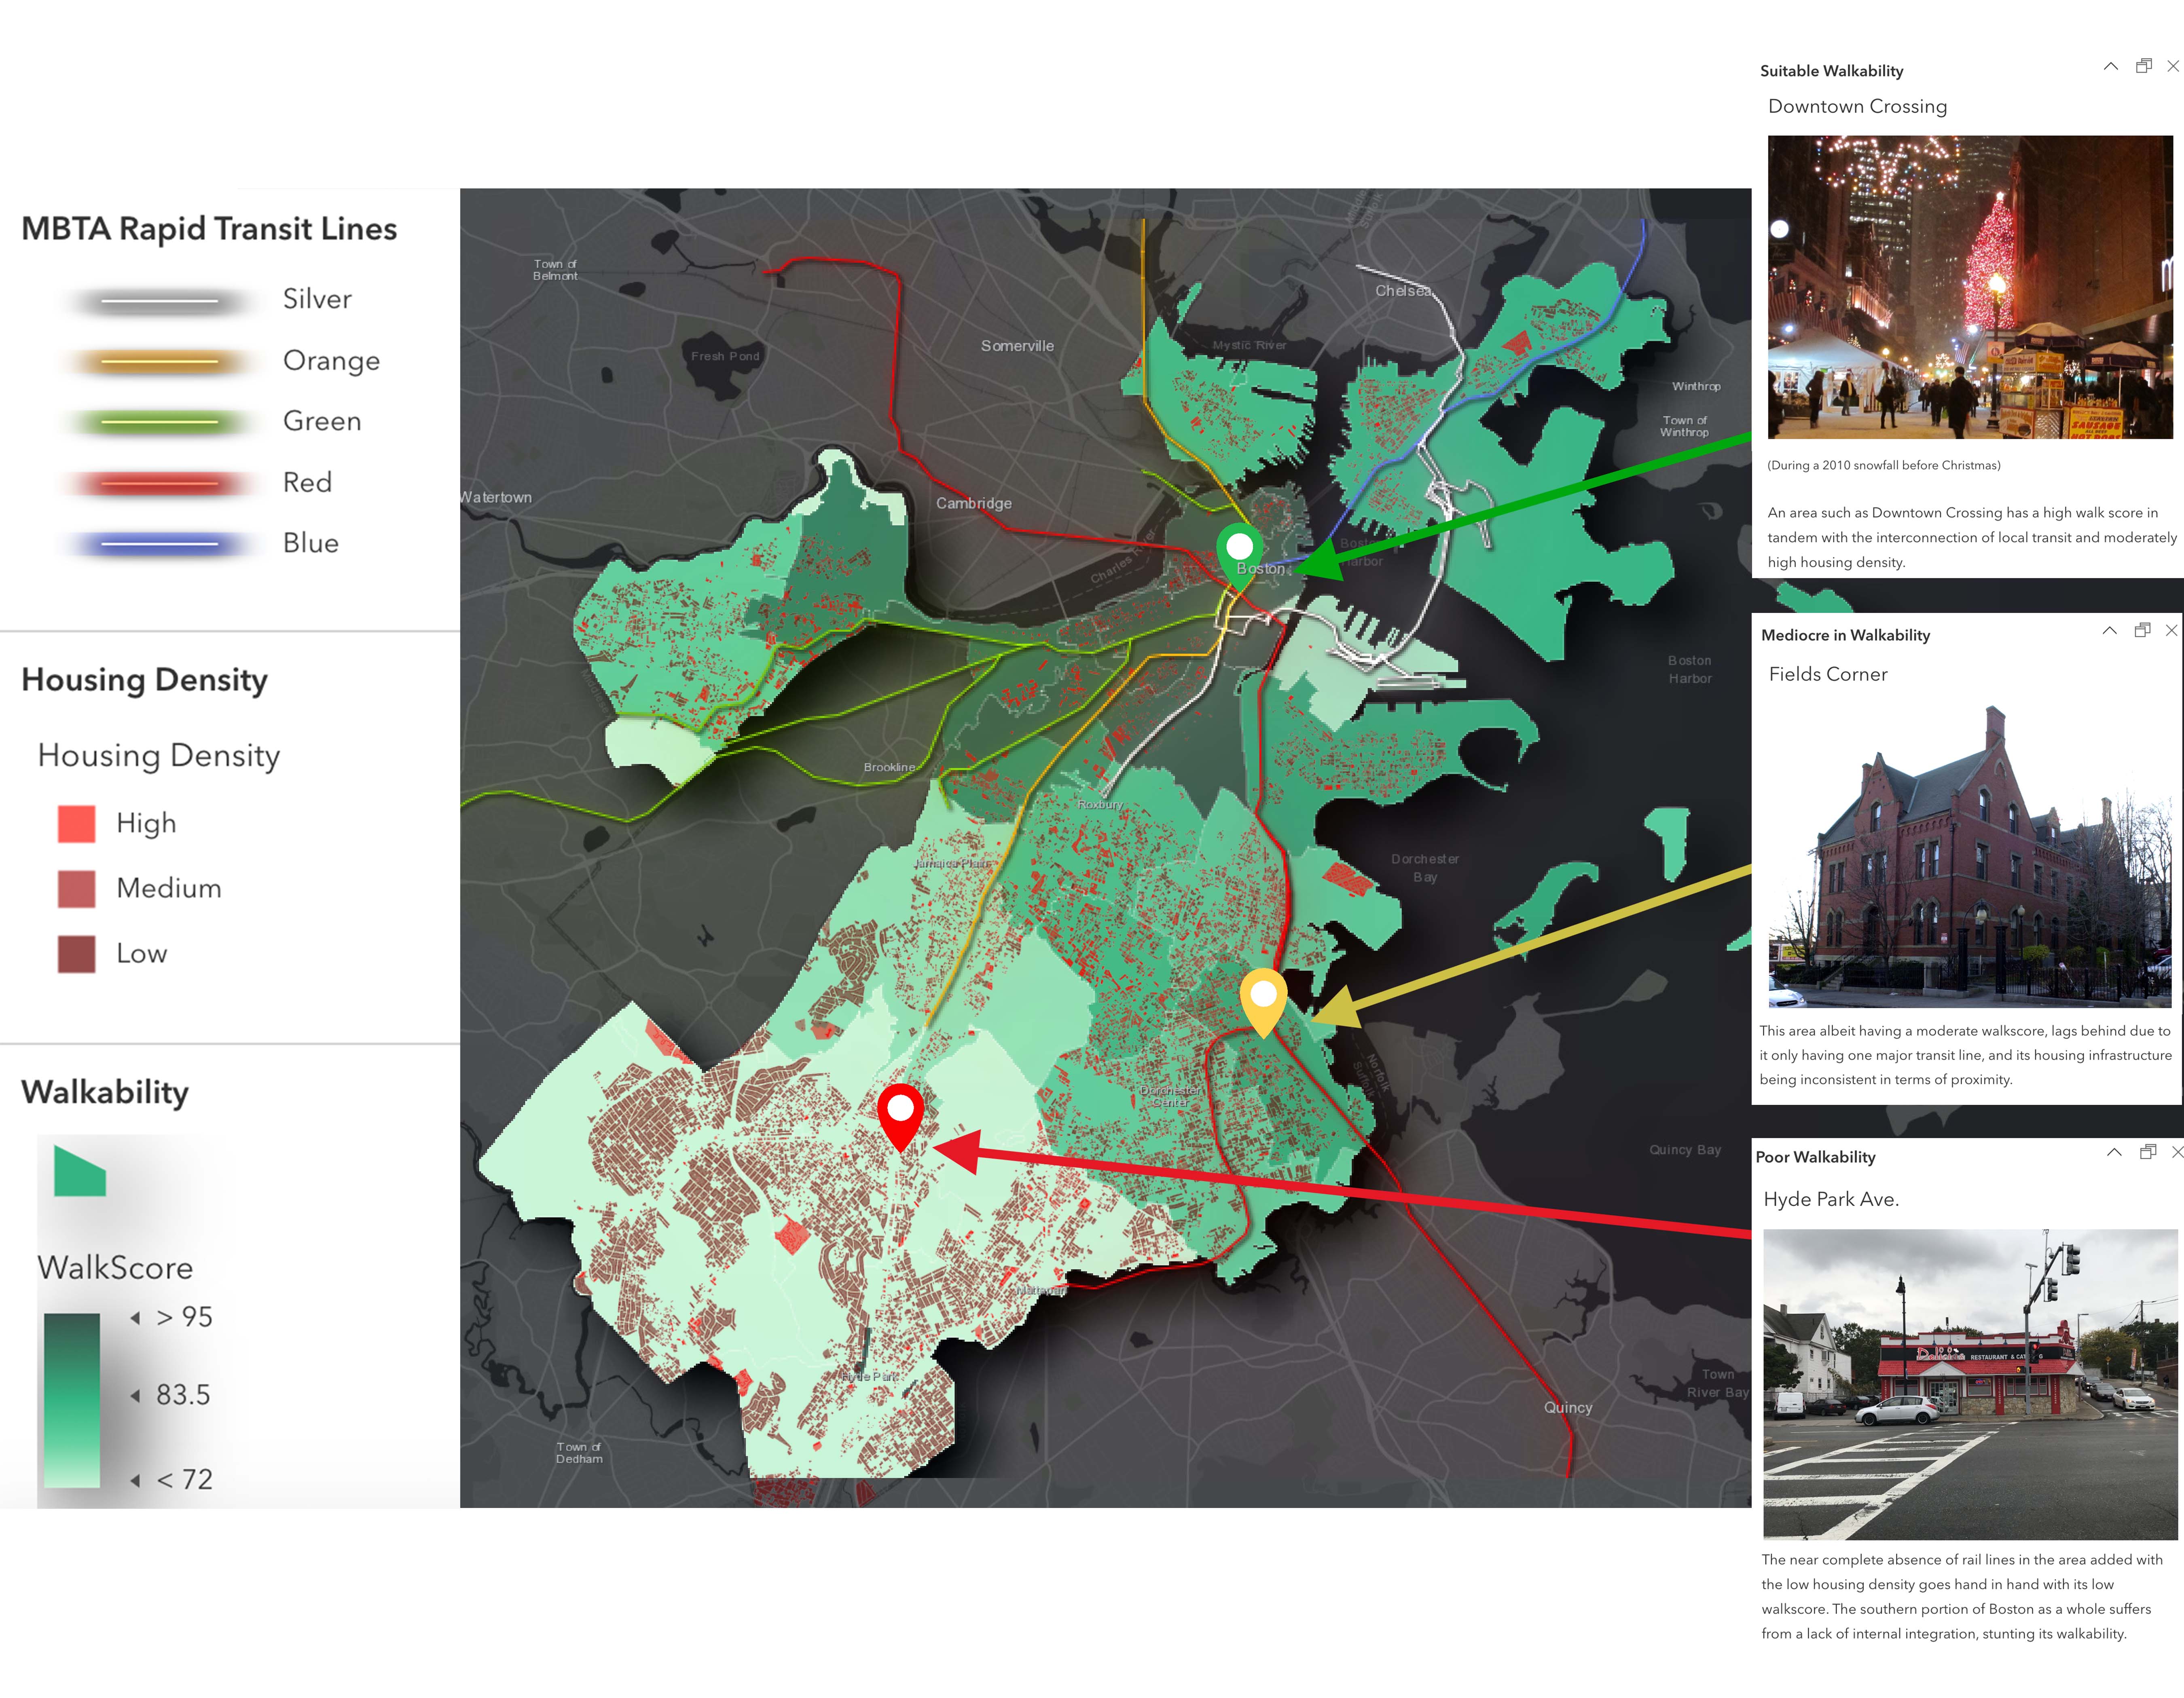
Task: Click the Red line legend symbol
Action: point(160,484)
